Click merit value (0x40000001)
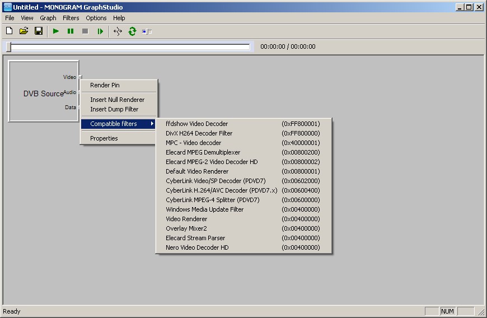Screen dimensions: 487x318 click(x=301, y=143)
